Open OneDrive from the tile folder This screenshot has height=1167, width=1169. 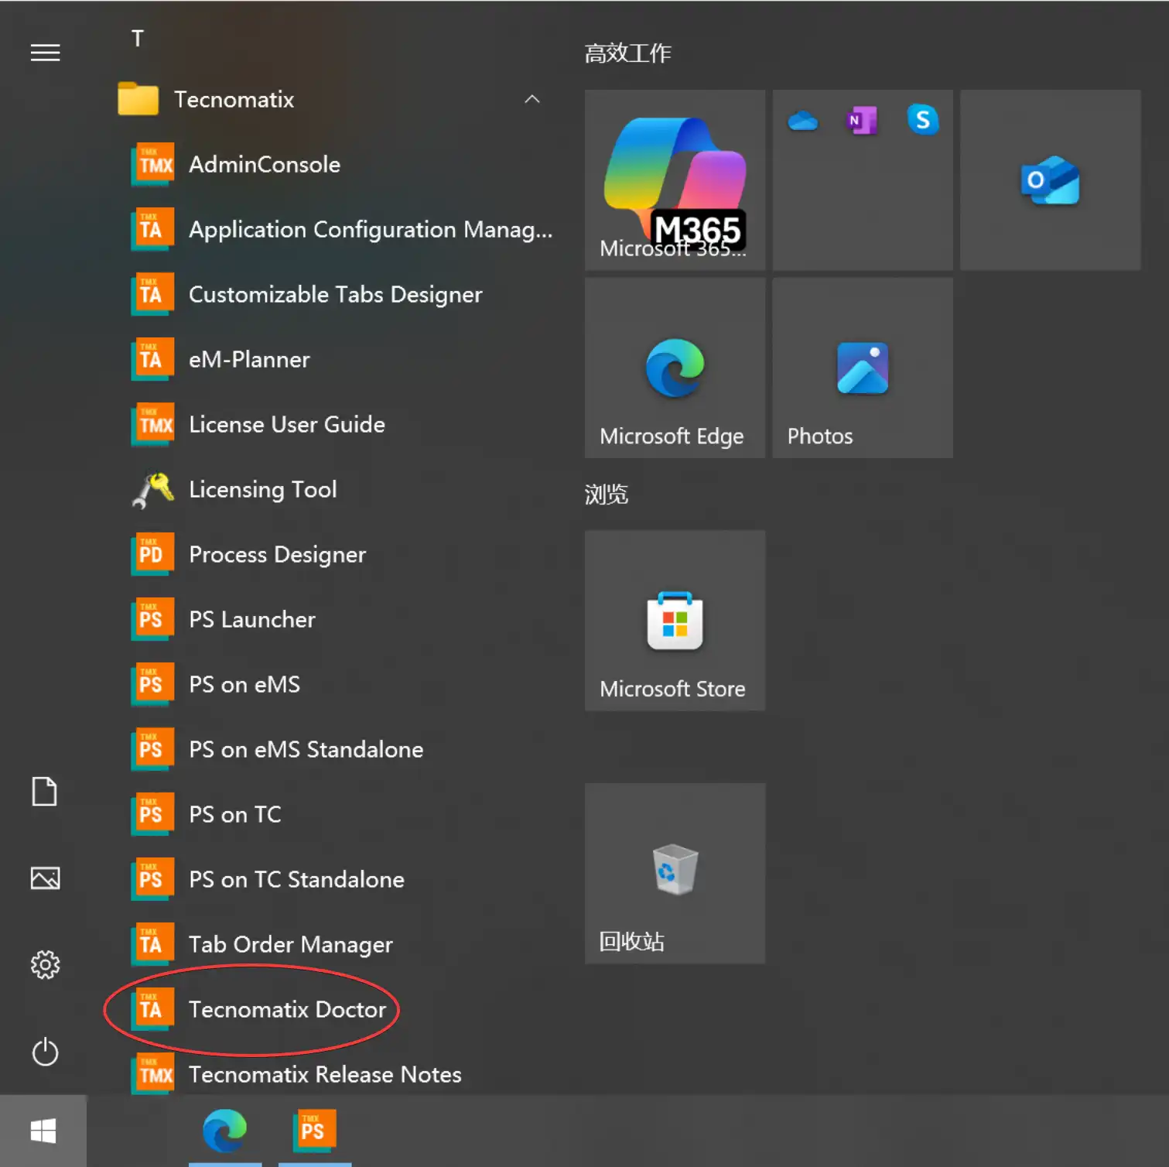(x=803, y=121)
